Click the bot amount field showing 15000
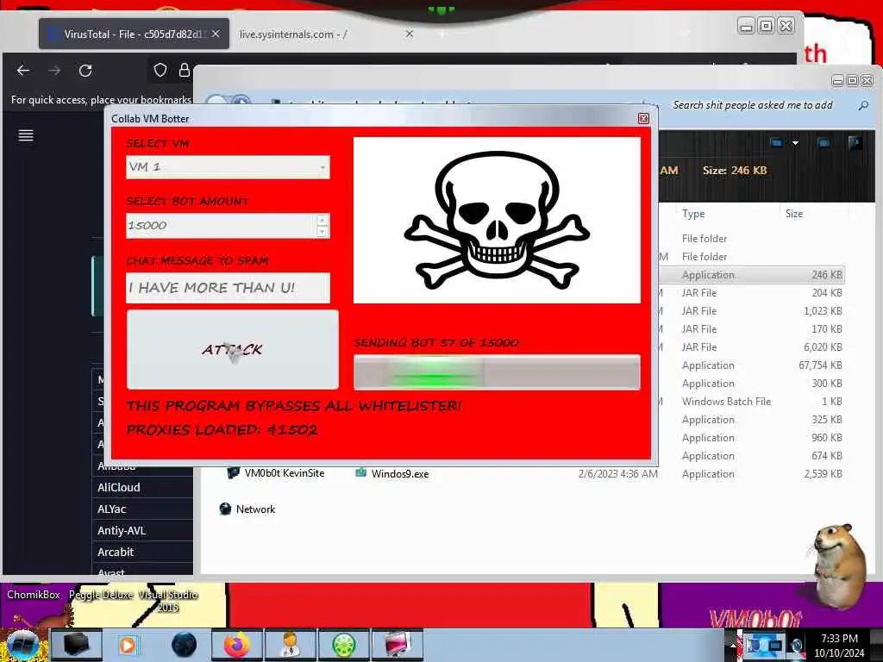This screenshot has height=662, width=883. tap(221, 226)
